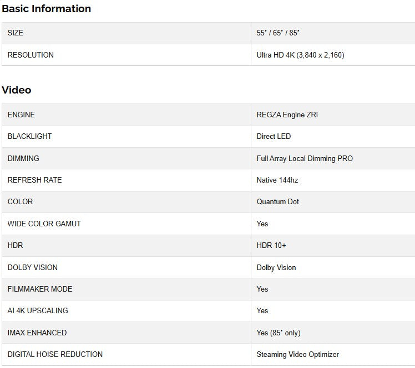Click the HDR 10+ value

click(x=271, y=245)
